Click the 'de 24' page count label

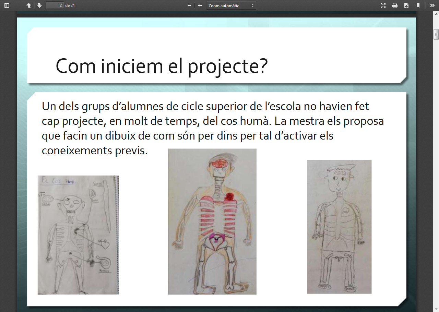point(70,5)
